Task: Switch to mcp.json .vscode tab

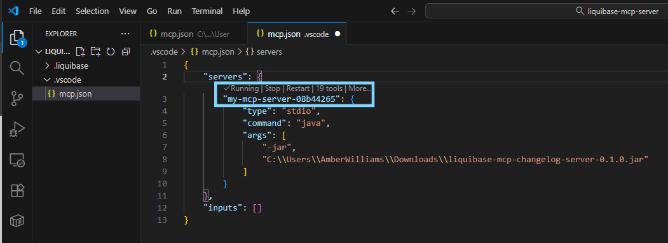Action: coord(297,34)
